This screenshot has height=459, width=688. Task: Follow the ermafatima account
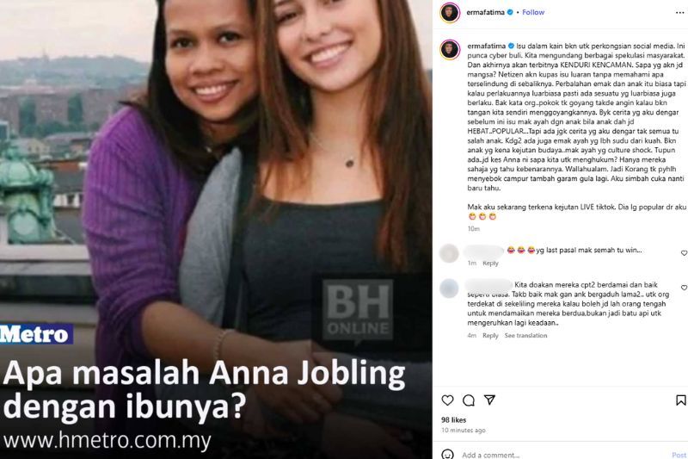[x=533, y=12]
